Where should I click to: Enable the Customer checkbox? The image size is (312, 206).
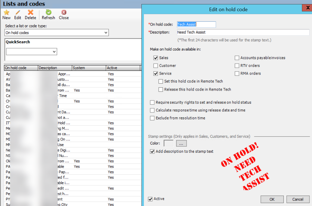pyautogui.click(x=156, y=66)
